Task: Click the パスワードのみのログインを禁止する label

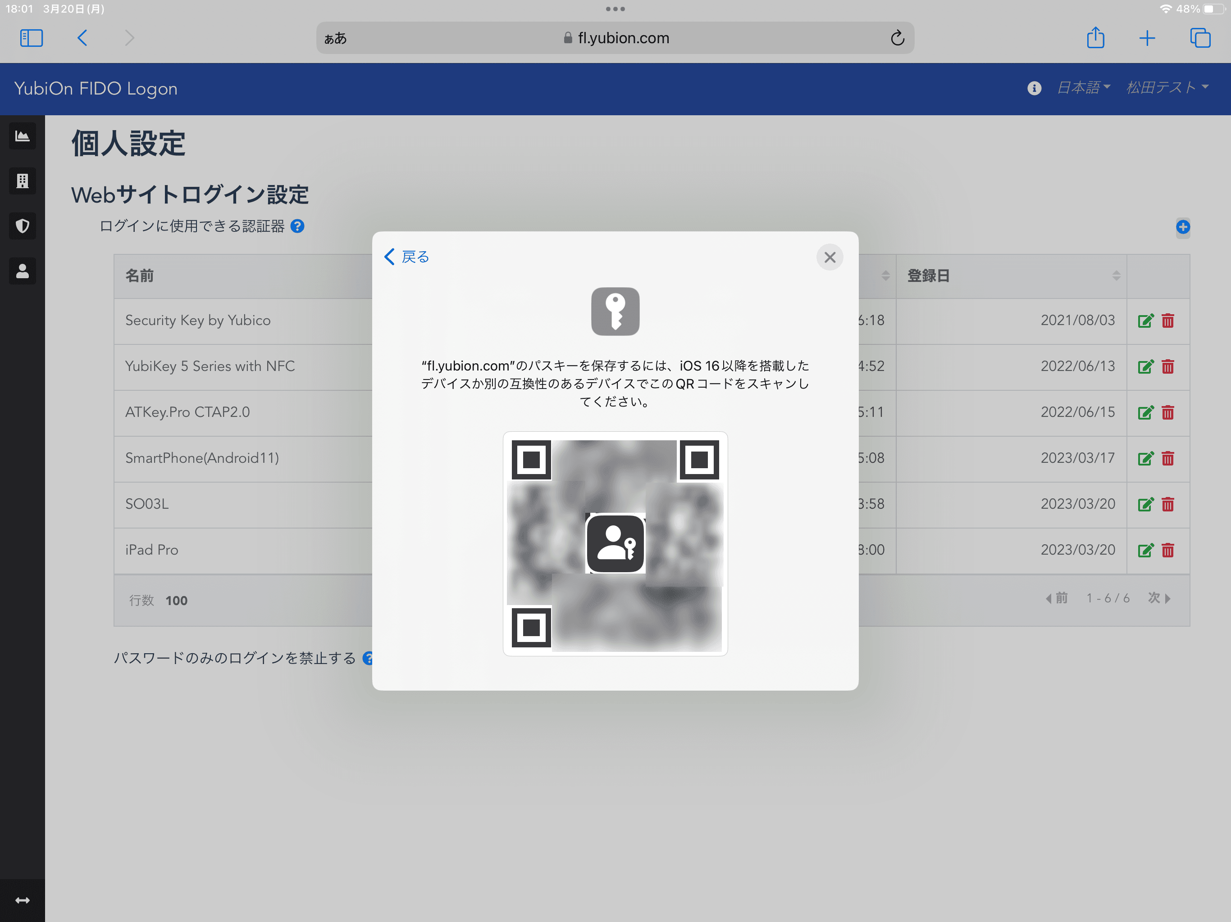Action: (234, 659)
